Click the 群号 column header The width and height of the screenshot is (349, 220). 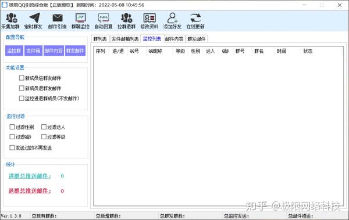click(x=242, y=51)
